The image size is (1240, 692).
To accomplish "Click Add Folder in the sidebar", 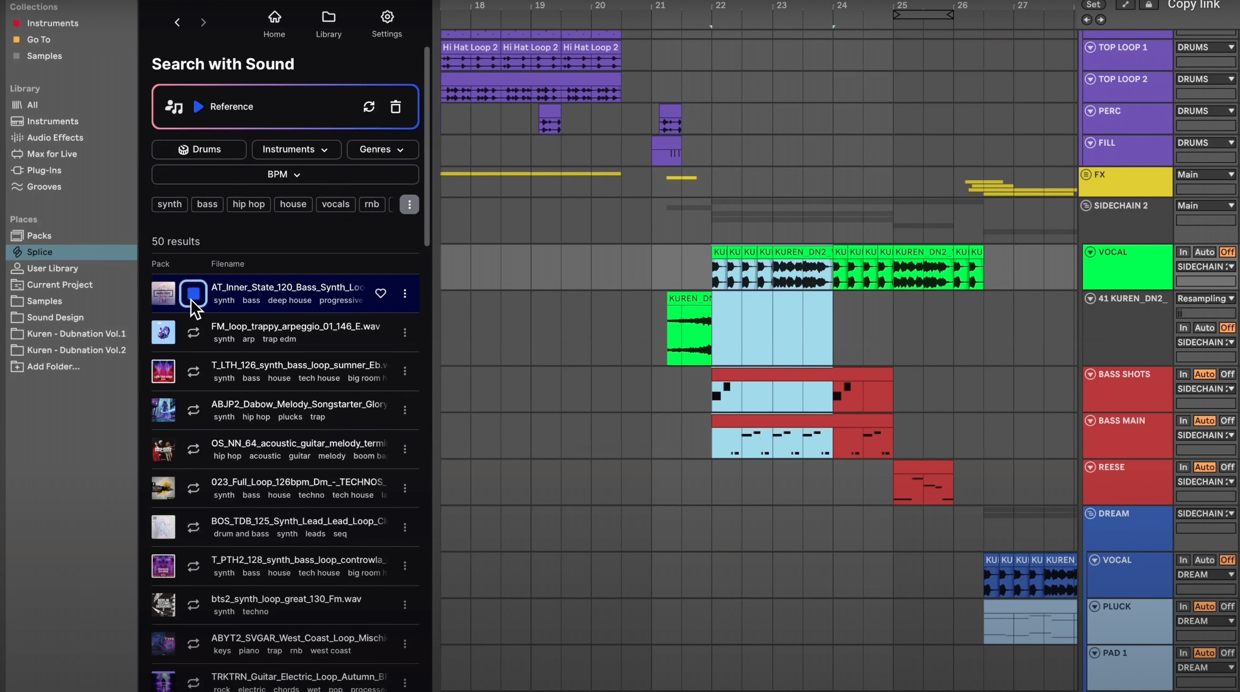I will (x=52, y=366).
